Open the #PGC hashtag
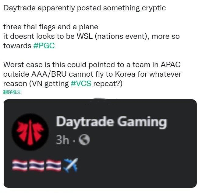Screen dimensions: 202x193 44,46
